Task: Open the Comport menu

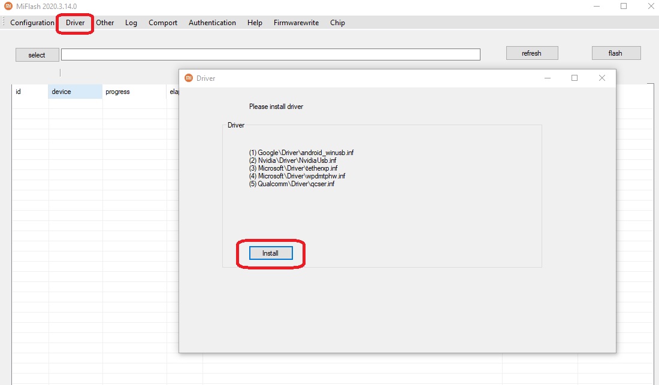Action: click(x=163, y=23)
